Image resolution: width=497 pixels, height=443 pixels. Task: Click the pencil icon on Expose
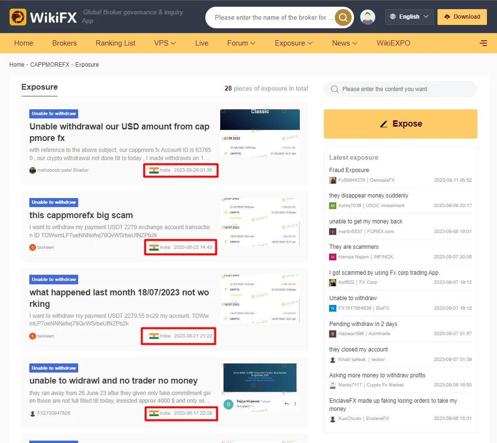coord(383,124)
